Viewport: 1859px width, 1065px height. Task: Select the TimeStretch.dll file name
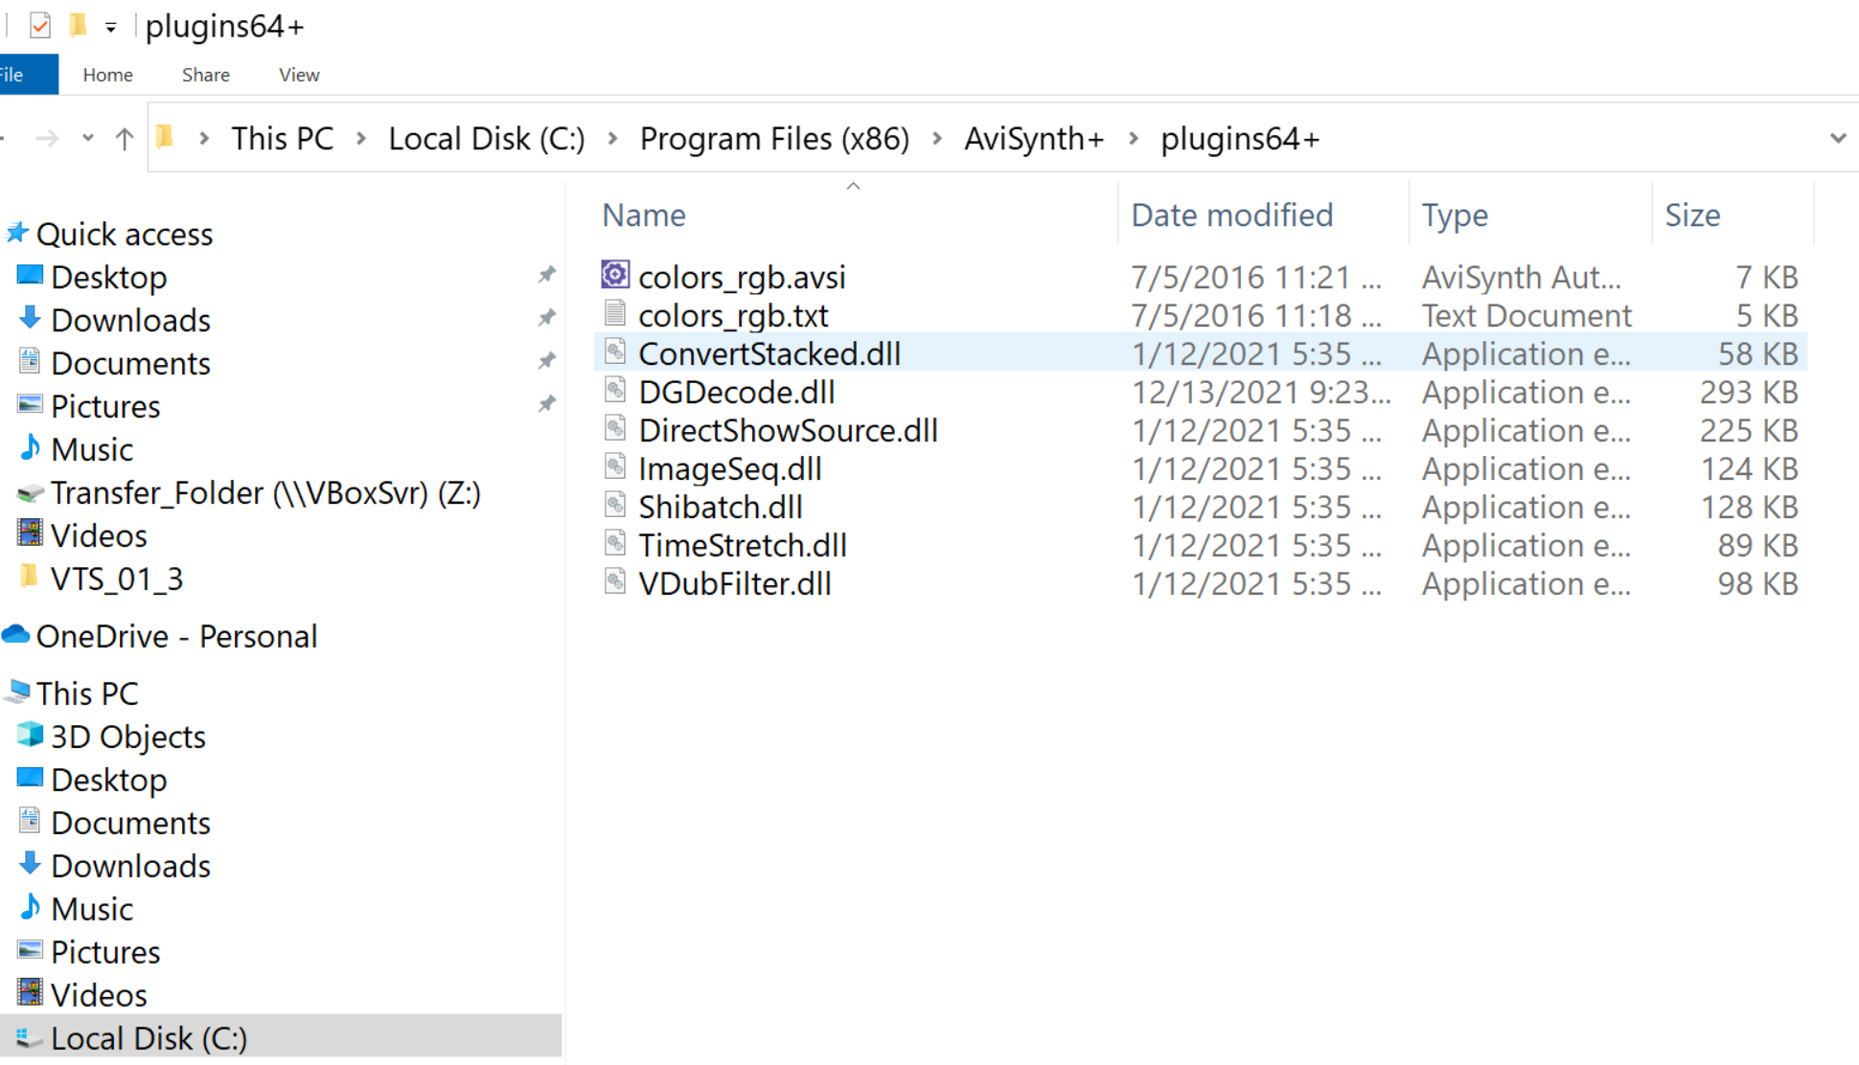pyautogui.click(x=743, y=545)
